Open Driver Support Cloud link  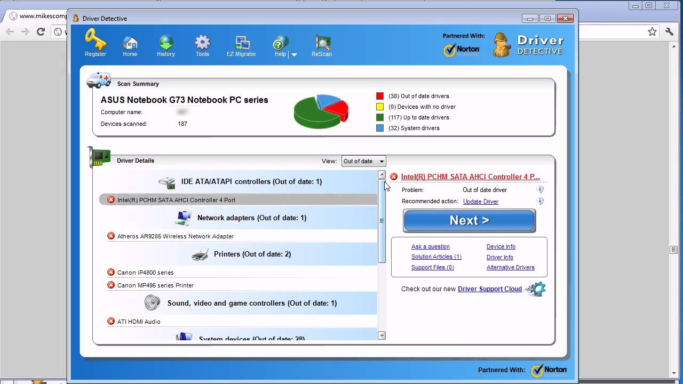[490, 289]
